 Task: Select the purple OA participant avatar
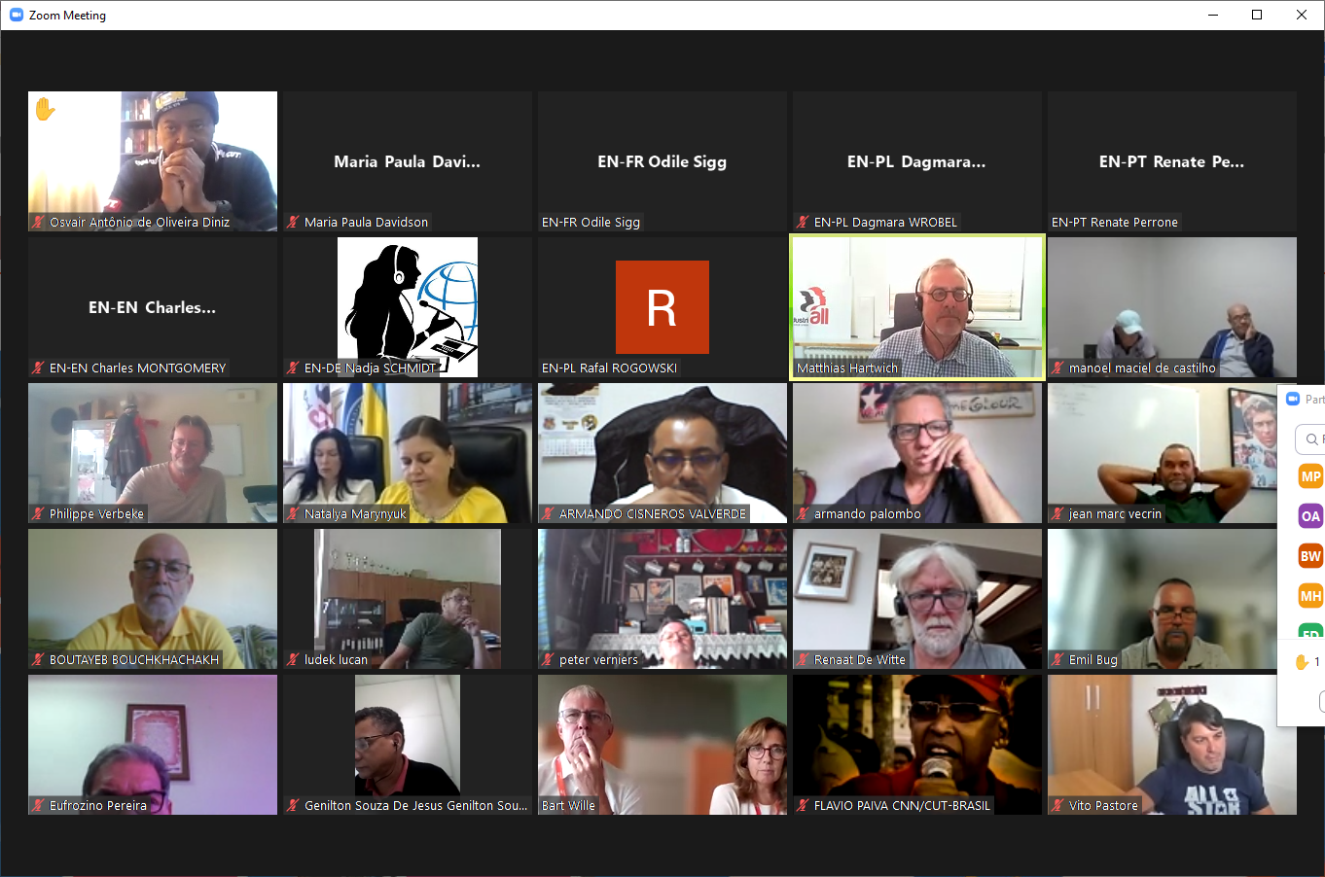[x=1310, y=516]
